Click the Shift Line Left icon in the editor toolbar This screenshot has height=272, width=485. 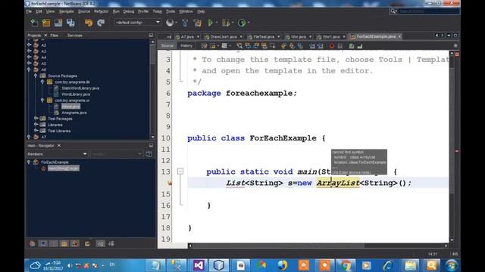click(312, 46)
